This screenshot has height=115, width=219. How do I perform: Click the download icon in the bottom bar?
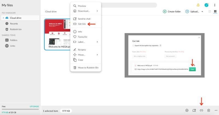pyautogui.click(x=187, y=110)
